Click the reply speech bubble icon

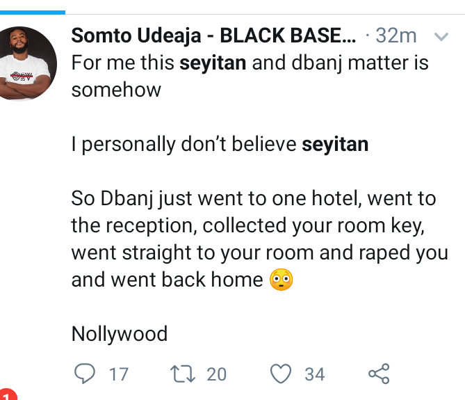(84, 374)
